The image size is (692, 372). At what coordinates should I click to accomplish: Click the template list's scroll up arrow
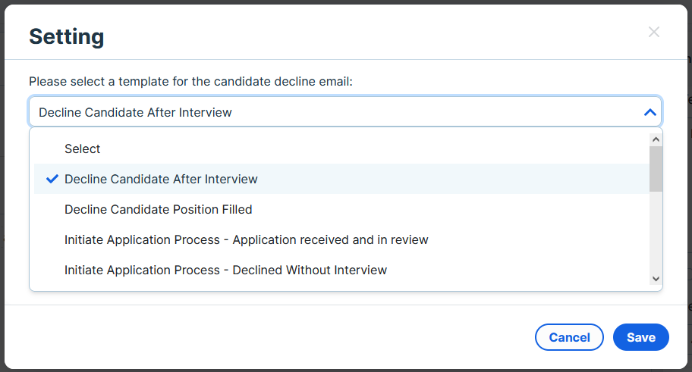(x=656, y=139)
